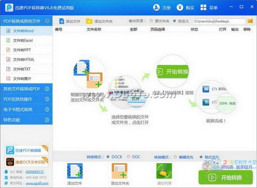The image size is (257, 188).
Task: Select the DOC conversion format
Action: 128,157
